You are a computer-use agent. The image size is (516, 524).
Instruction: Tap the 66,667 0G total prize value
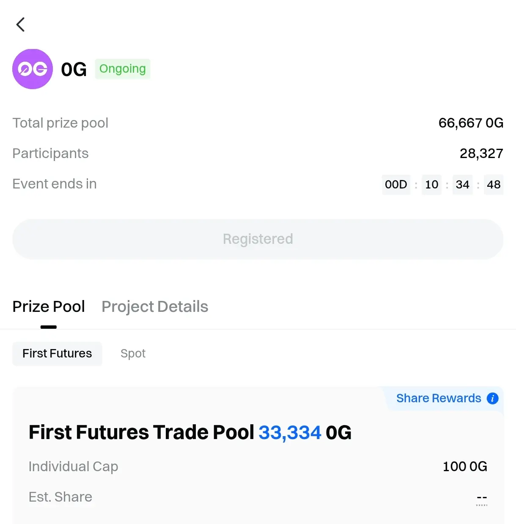coord(471,123)
